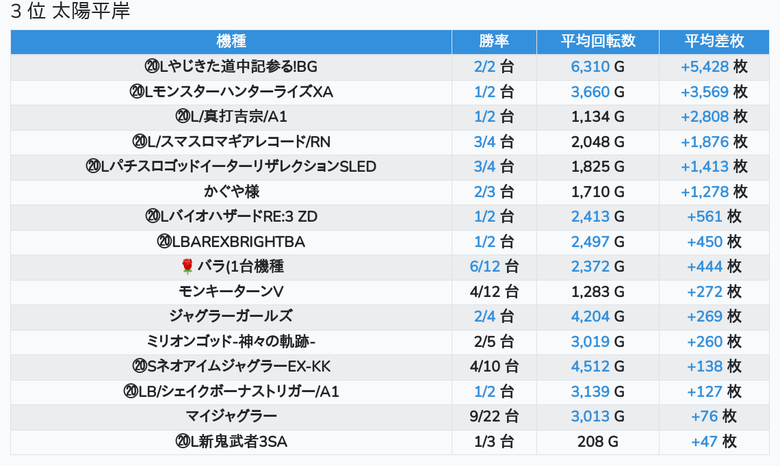Select the モンキーターンV row

[390, 292]
